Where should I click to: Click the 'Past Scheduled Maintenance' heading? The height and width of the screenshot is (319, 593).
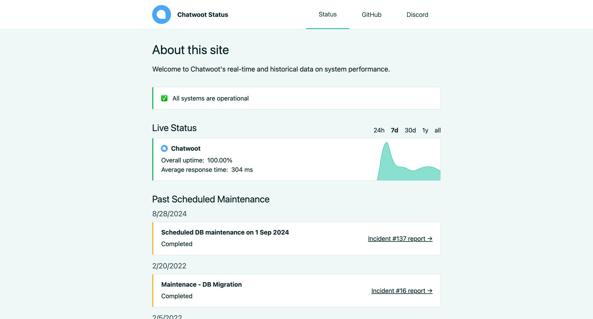click(x=211, y=199)
